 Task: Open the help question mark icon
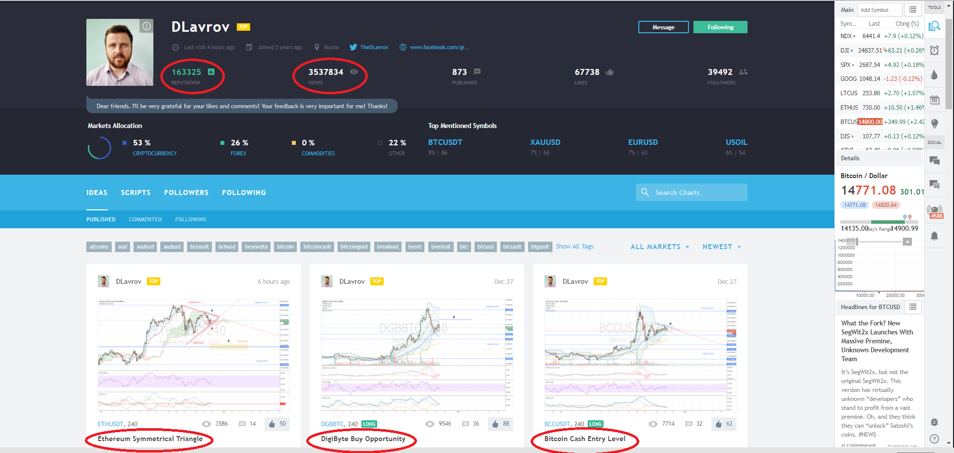click(x=934, y=439)
